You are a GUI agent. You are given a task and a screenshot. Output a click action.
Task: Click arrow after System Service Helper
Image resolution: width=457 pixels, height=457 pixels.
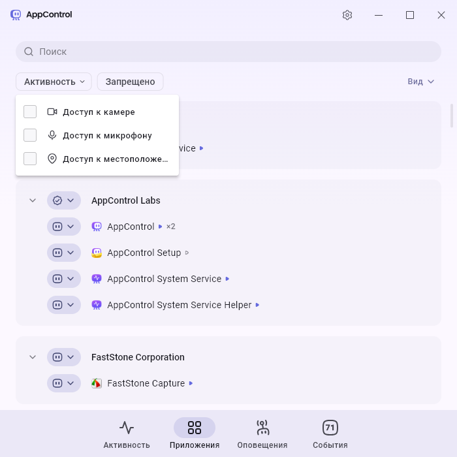[257, 305]
